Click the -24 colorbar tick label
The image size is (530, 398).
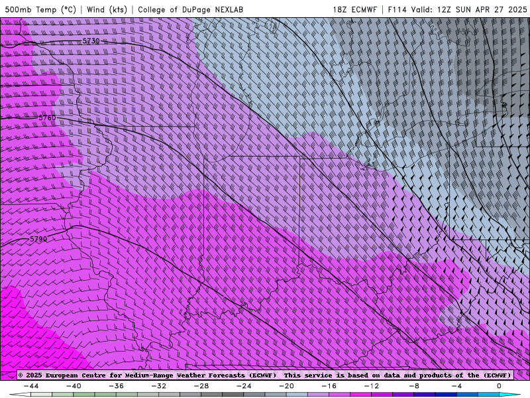pos(244,386)
